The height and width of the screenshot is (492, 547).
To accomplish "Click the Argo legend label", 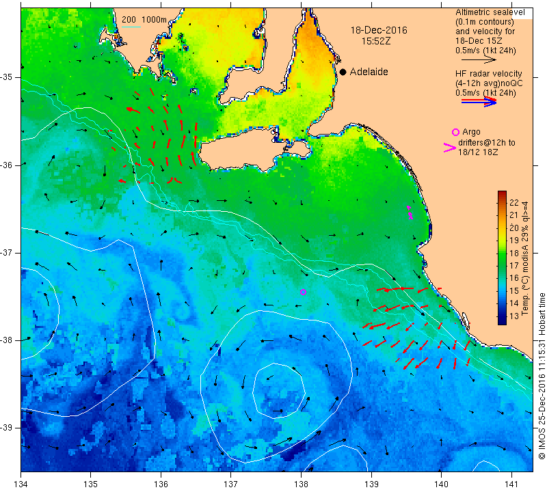I will pyautogui.click(x=471, y=132).
